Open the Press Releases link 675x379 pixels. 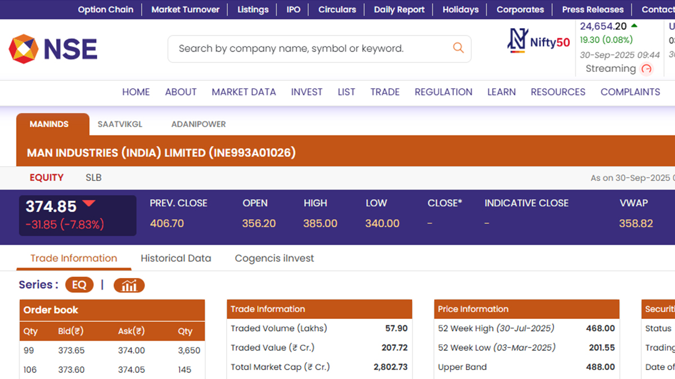click(x=592, y=10)
